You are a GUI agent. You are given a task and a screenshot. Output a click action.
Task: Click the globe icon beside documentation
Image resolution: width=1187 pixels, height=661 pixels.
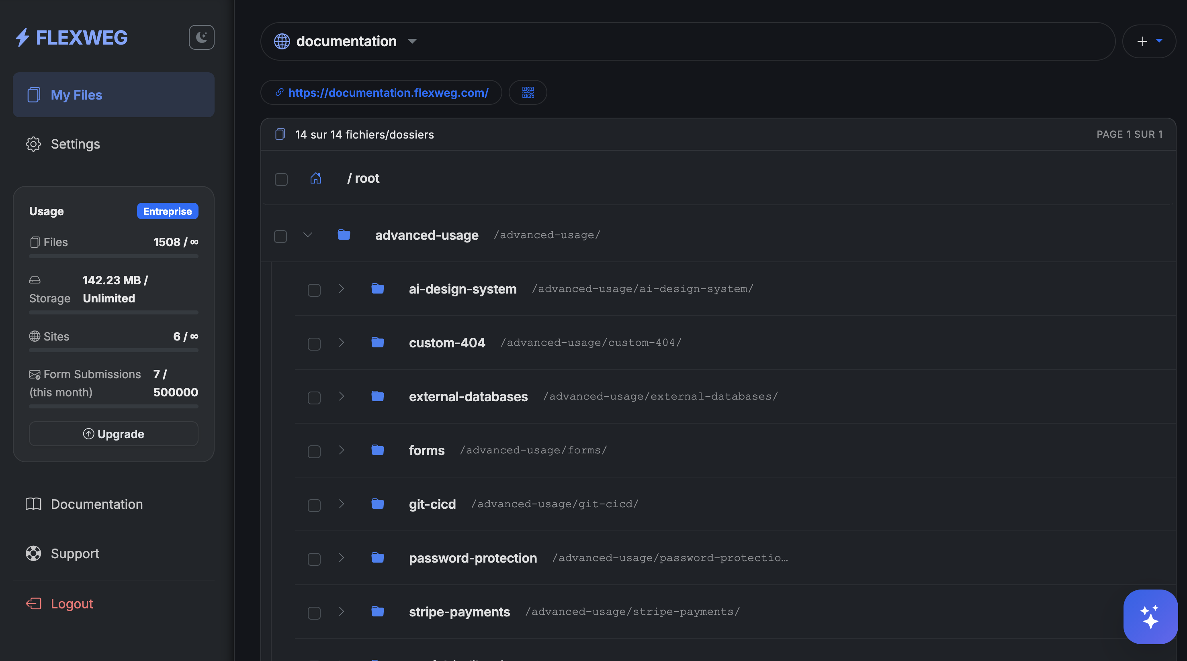pyautogui.click(x=282, y=41)
